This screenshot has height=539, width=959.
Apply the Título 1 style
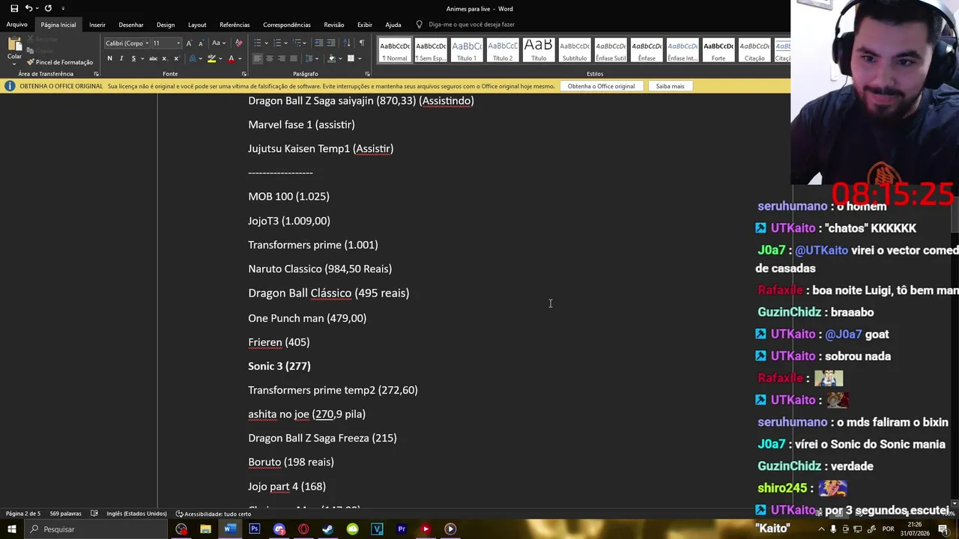click(467, 50)
